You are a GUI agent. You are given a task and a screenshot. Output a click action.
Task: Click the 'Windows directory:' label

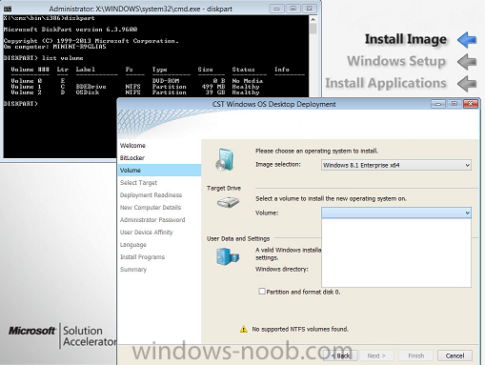coord(282,269)
